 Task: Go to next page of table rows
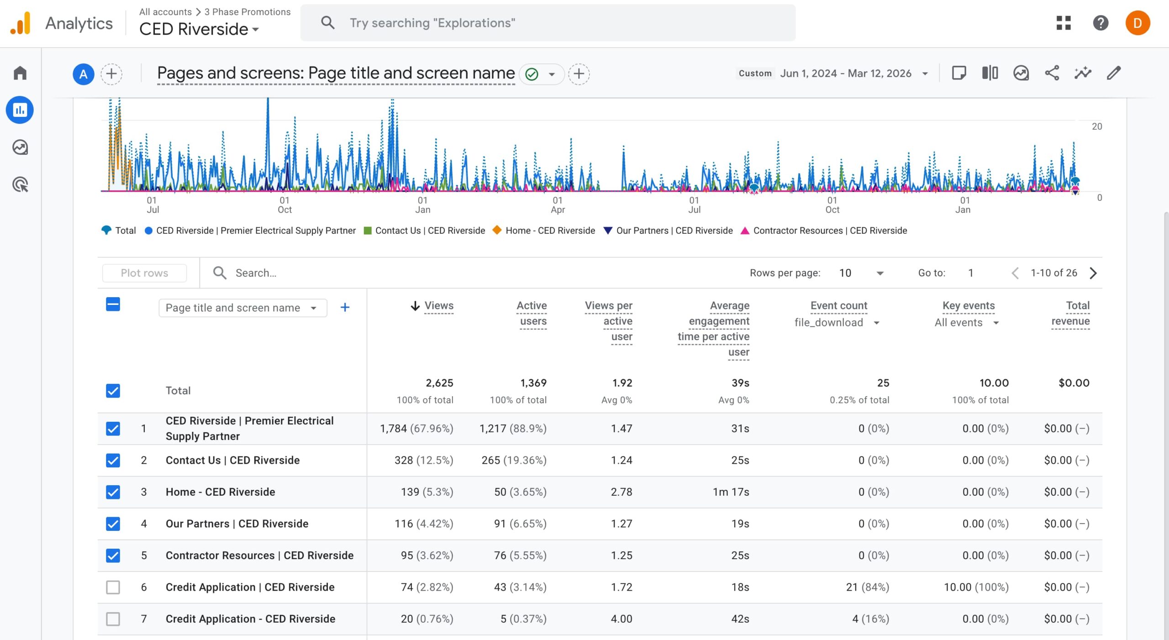point(1093,273)
